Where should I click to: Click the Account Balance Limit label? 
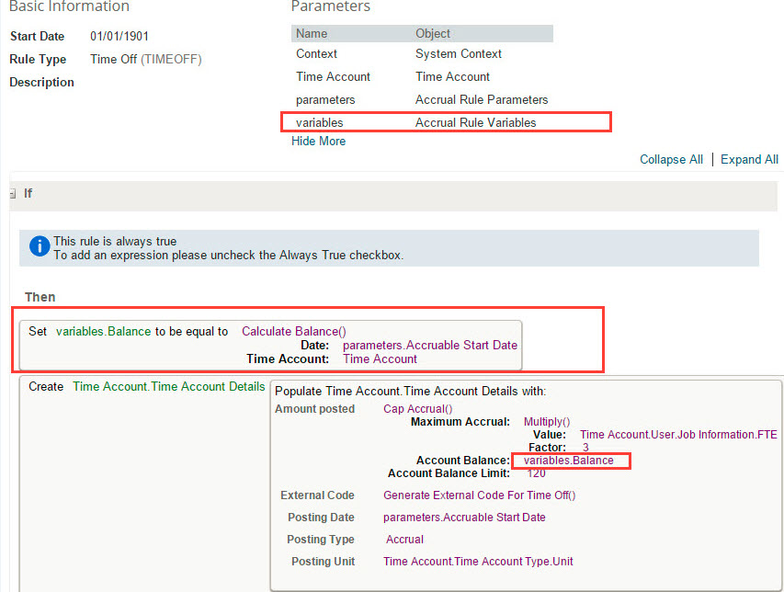pos(449,473)
